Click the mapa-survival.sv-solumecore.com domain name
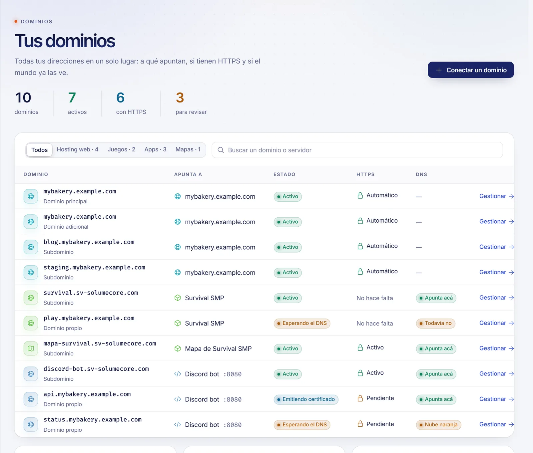The width and height of the screenshot is (533, 453). click(x=100, y=343)
